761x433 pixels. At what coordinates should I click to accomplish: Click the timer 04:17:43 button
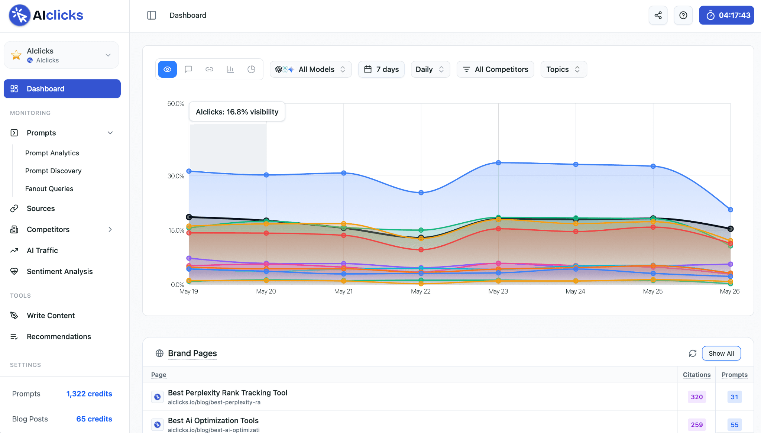[726, 15]
